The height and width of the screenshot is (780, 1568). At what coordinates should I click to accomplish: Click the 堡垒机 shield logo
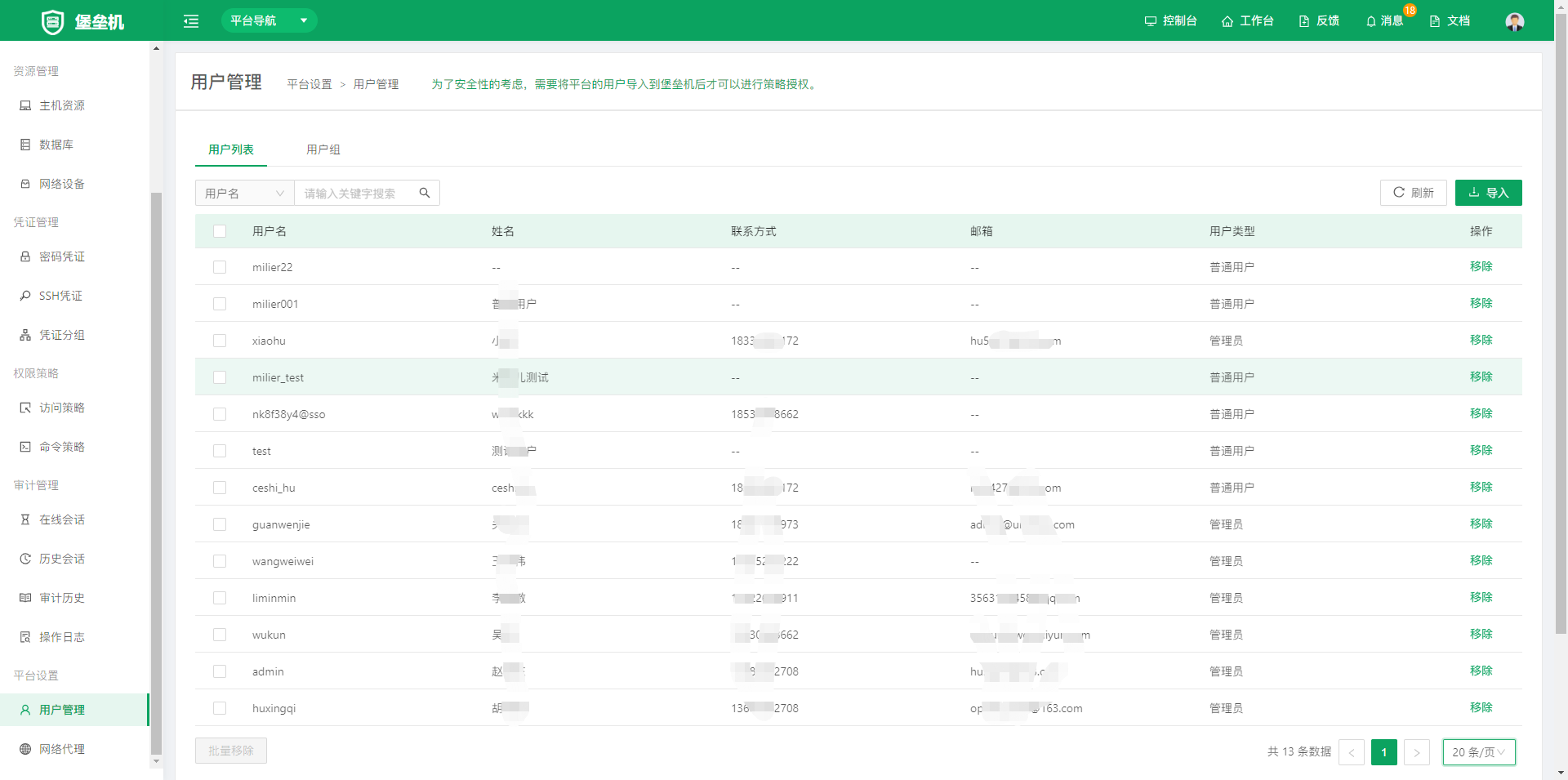[52, 21]
